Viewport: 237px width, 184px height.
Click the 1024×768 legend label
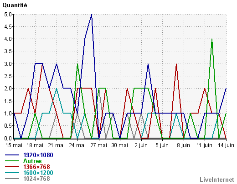point(36,179)
